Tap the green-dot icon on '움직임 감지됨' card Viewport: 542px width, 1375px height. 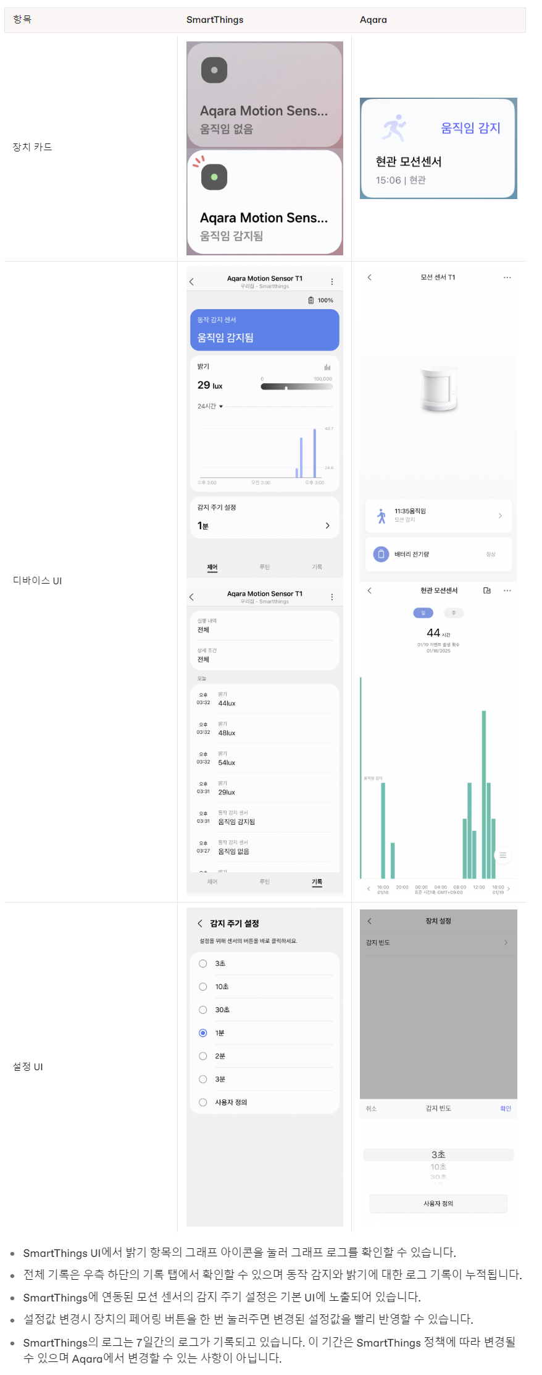(214, 177)
